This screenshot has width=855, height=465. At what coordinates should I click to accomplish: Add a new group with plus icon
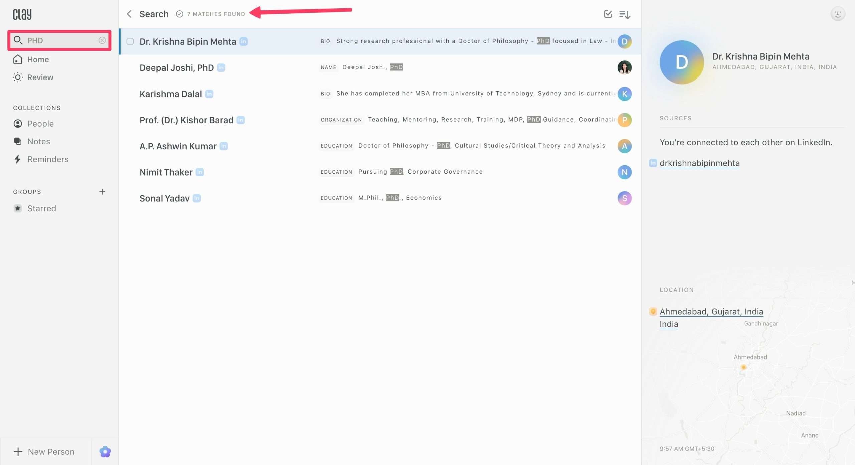102,192
